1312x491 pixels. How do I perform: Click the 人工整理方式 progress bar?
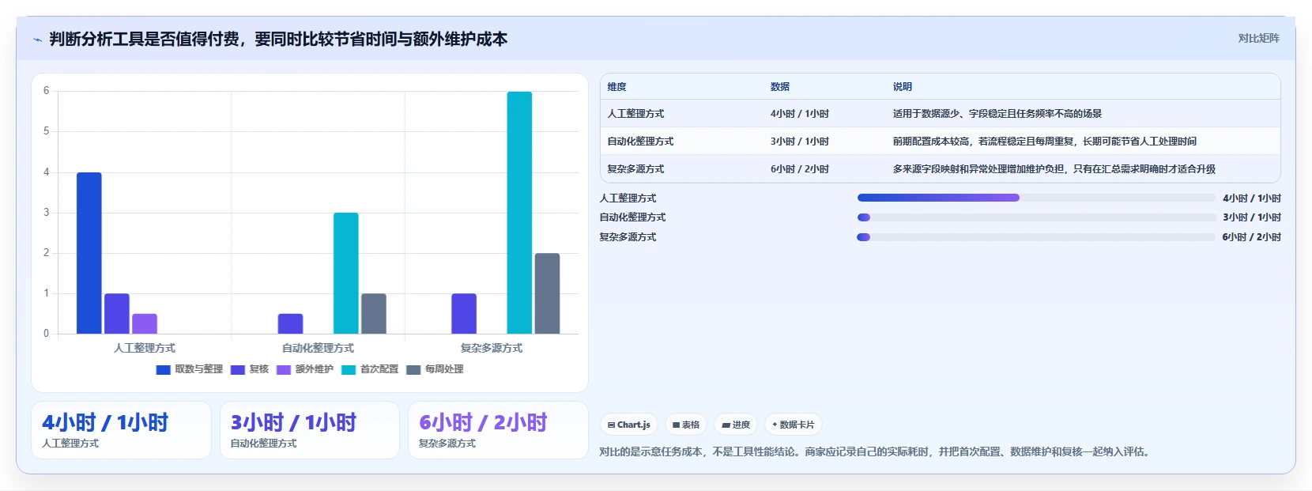click(1036, 198)
